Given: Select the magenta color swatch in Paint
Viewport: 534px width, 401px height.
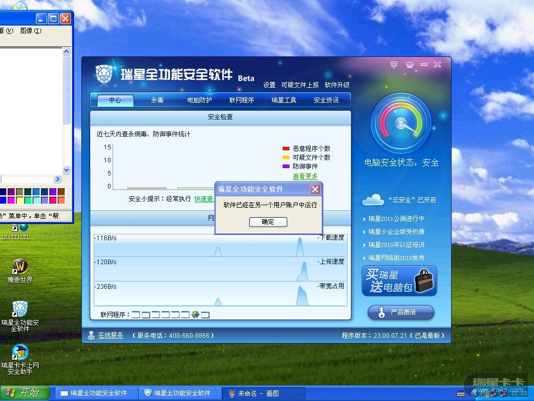Looking at the screenshot, I should pos(11,200).
